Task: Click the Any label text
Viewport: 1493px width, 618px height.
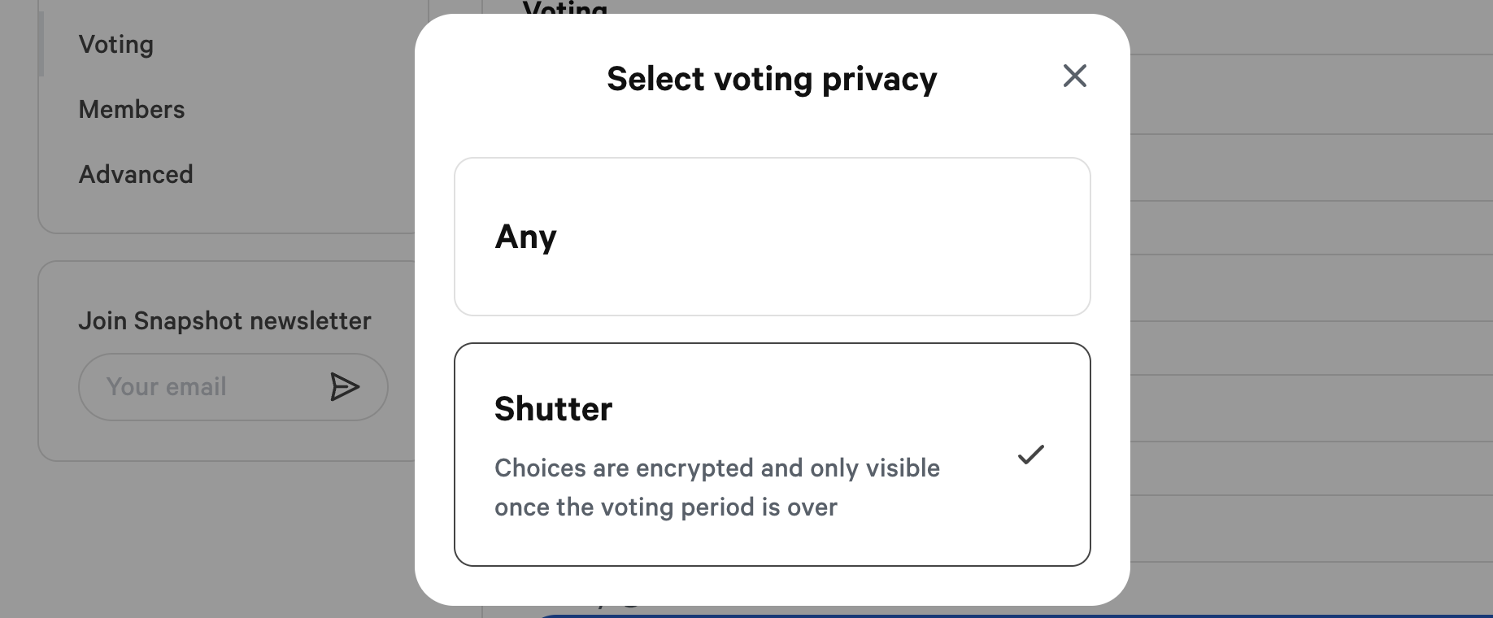Action: [525, 237]
